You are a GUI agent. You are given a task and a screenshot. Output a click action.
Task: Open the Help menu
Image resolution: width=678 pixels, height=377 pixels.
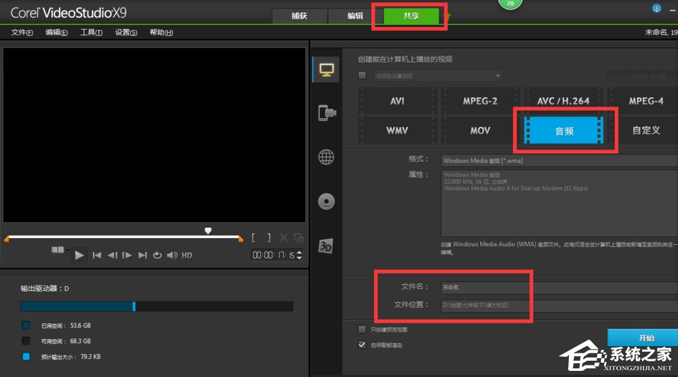click(161, 33)
